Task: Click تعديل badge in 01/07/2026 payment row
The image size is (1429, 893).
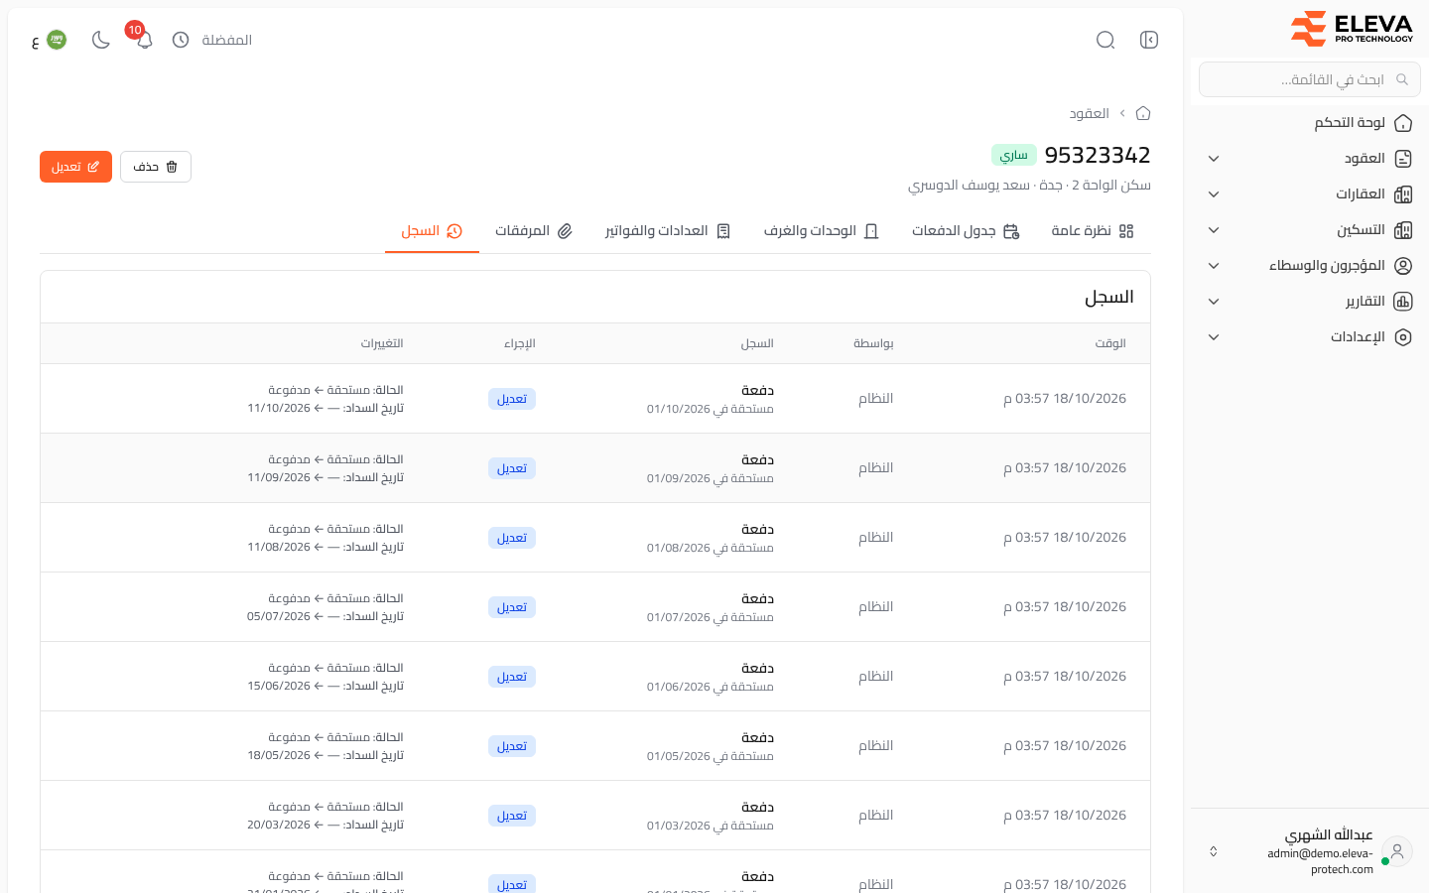Action: point(512,607)
